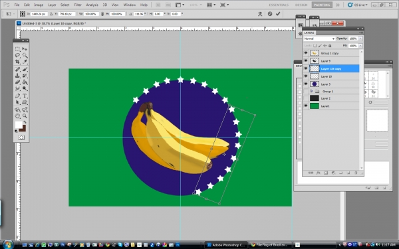Click link layers icon in Layers panel
This screenshot has height=249, width=399.
point(311,173)
